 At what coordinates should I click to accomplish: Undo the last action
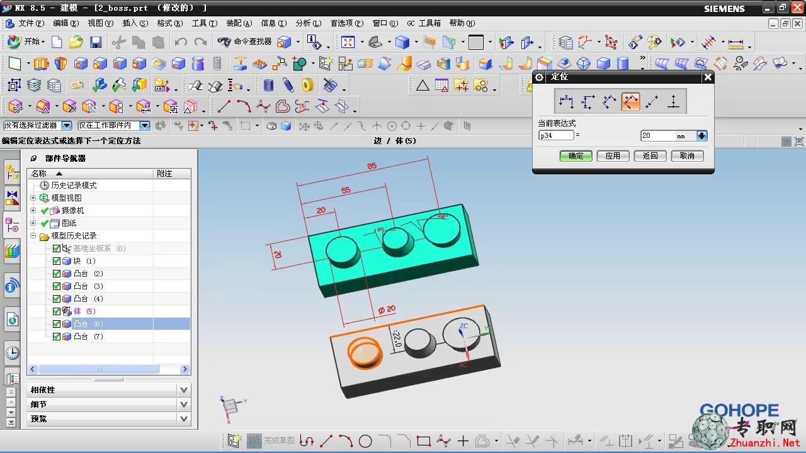point(181,42)
